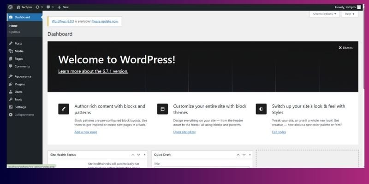
Task: Click the WordPress logo in admin bar
Action: coord(10,7)
